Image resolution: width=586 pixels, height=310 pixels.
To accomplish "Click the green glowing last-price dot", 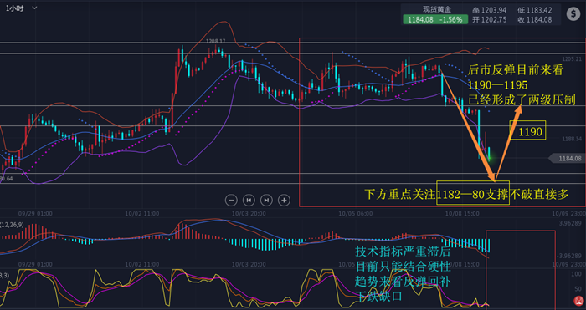I will (x=490, y=158).
